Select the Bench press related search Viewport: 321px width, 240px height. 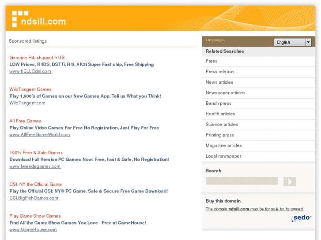point(258,103)
